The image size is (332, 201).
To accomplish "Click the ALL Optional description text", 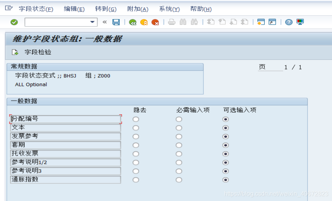I will [31, 84].
